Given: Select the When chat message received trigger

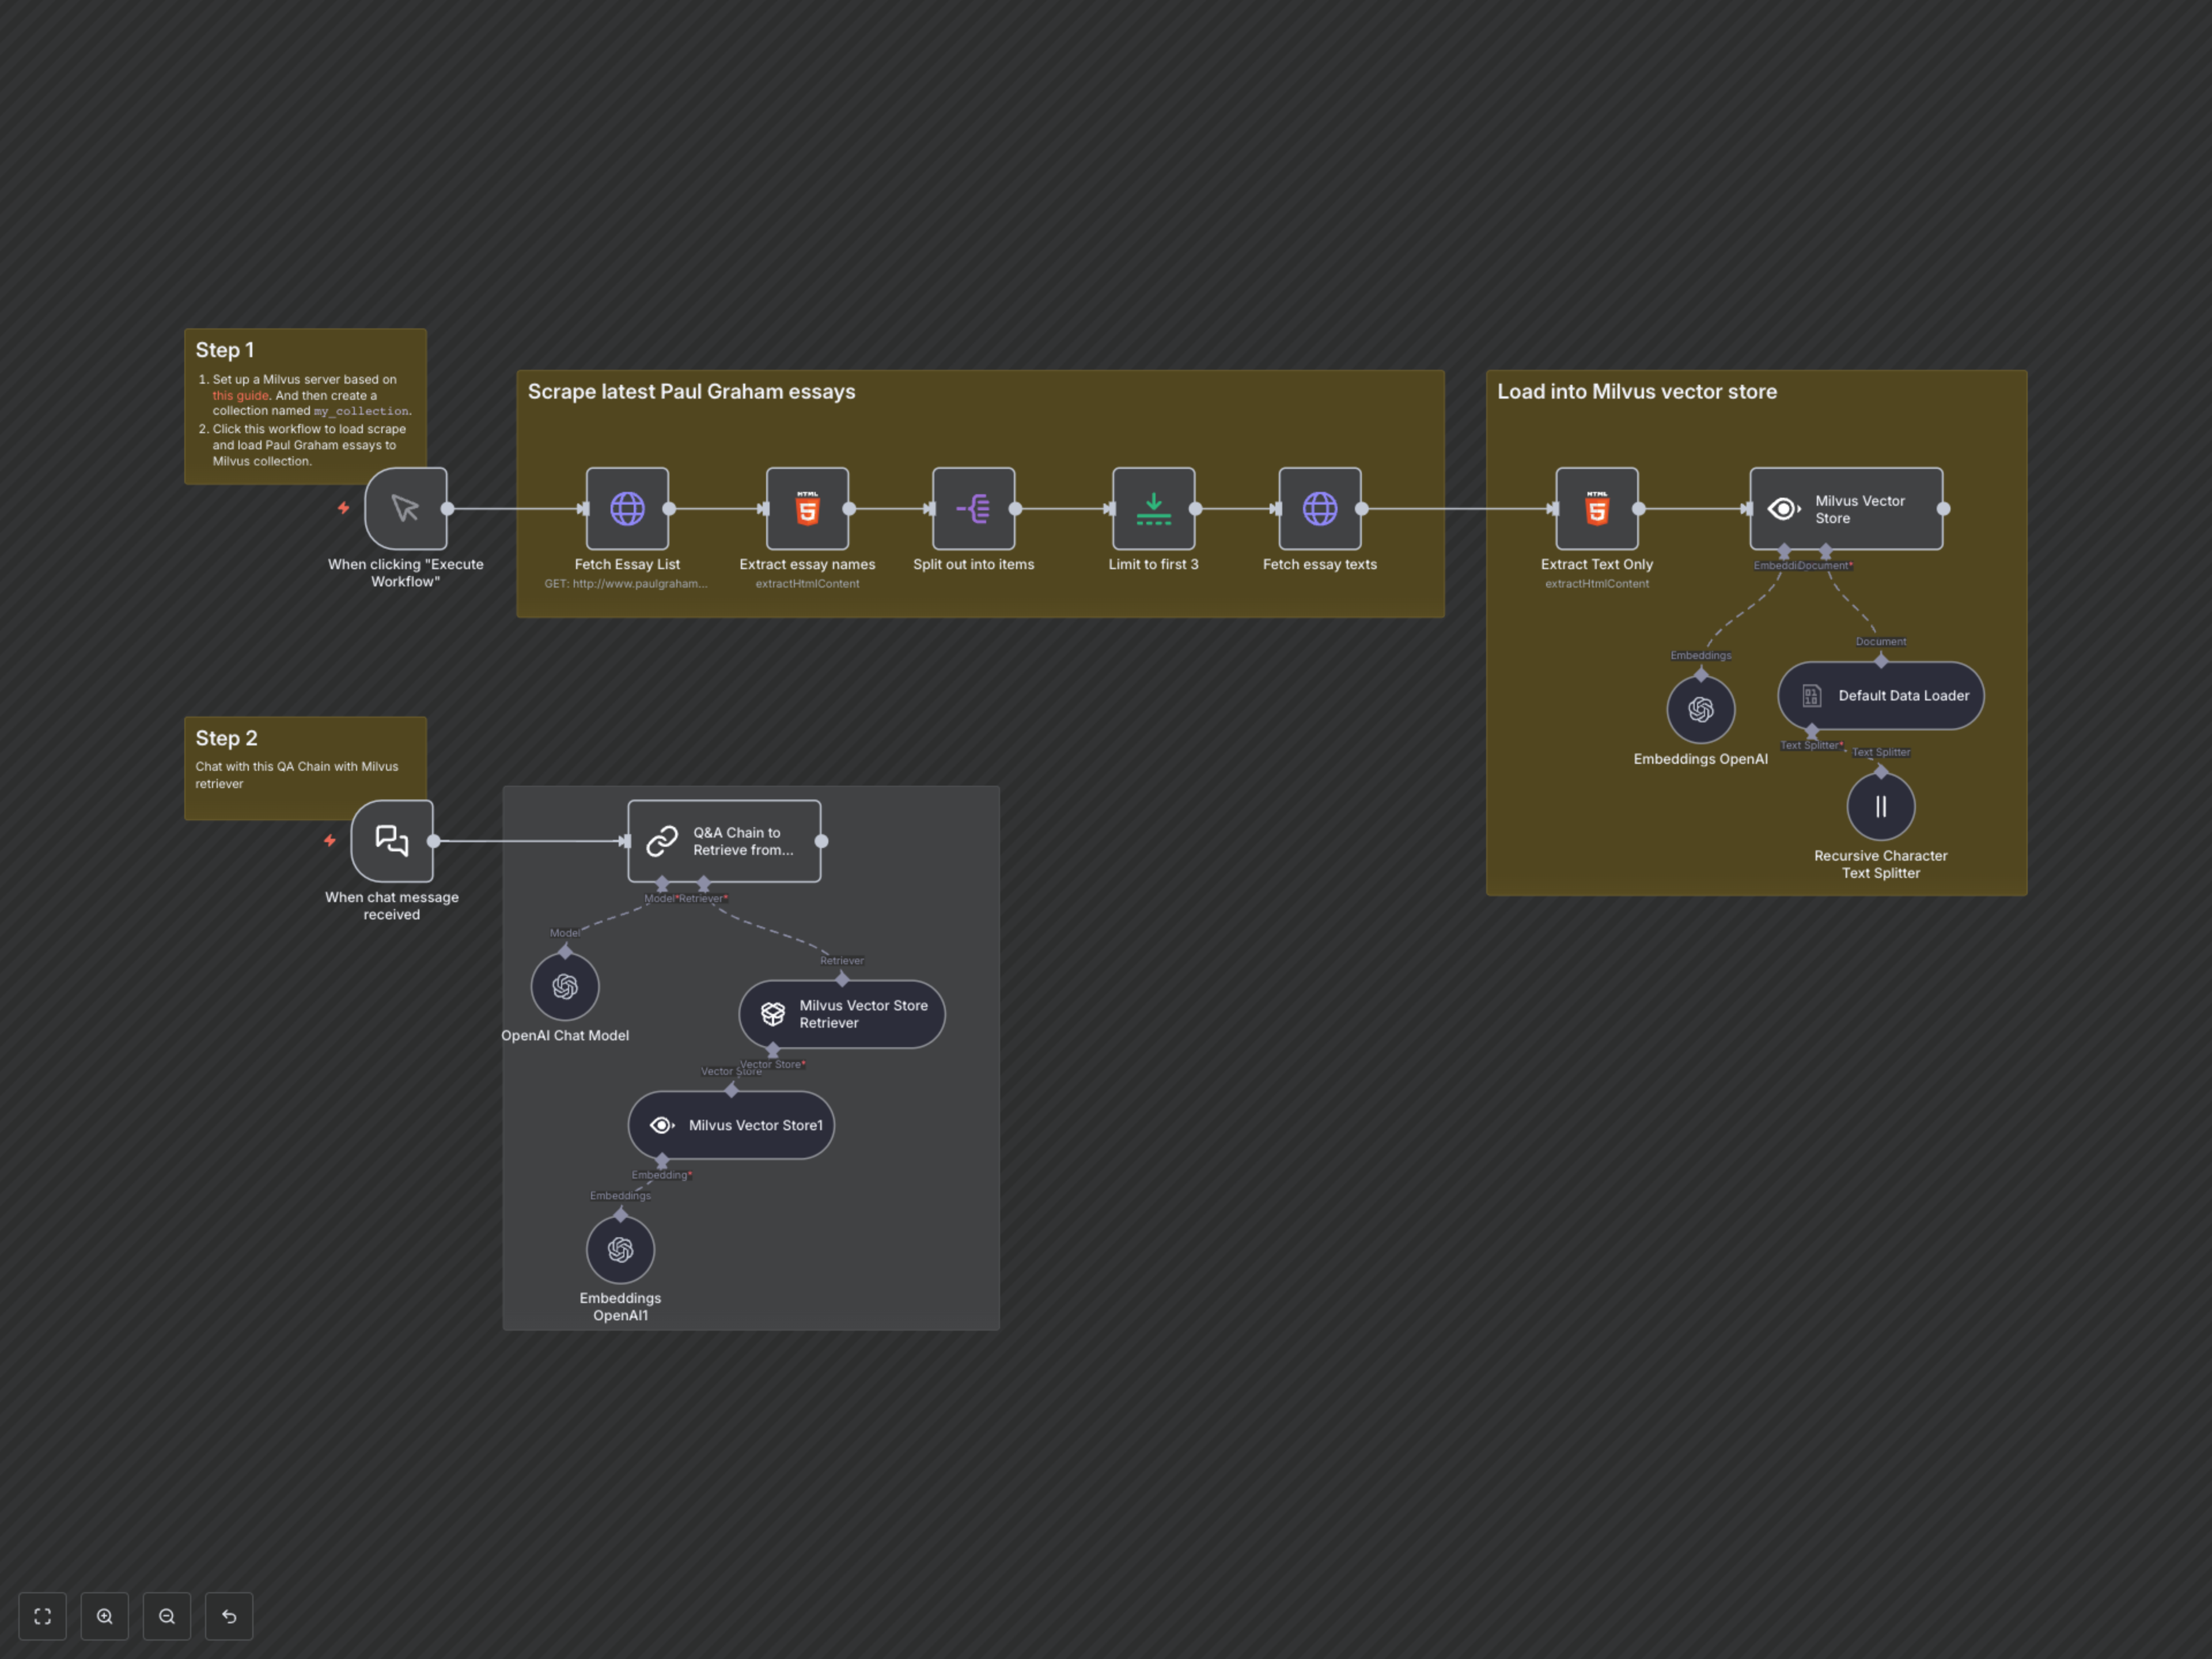Looking at the screenshot, I should [x=392, y=840].
